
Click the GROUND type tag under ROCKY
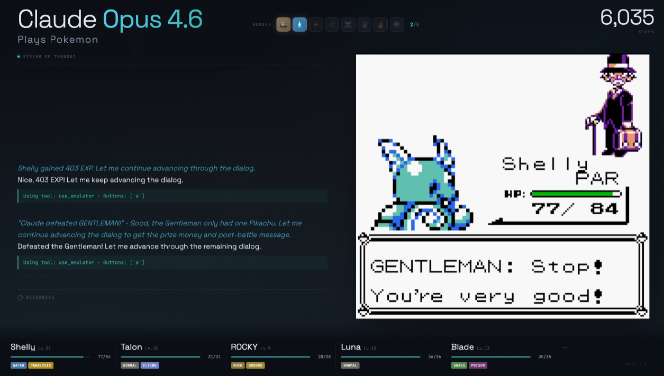[x=255, y=365]
